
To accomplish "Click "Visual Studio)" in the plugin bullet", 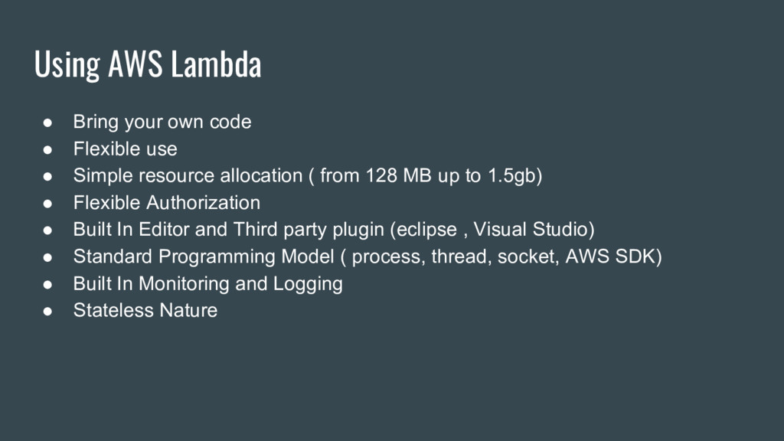I will (534, 230).
